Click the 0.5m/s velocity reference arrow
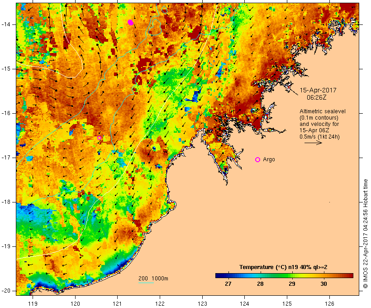 [313, 143]
